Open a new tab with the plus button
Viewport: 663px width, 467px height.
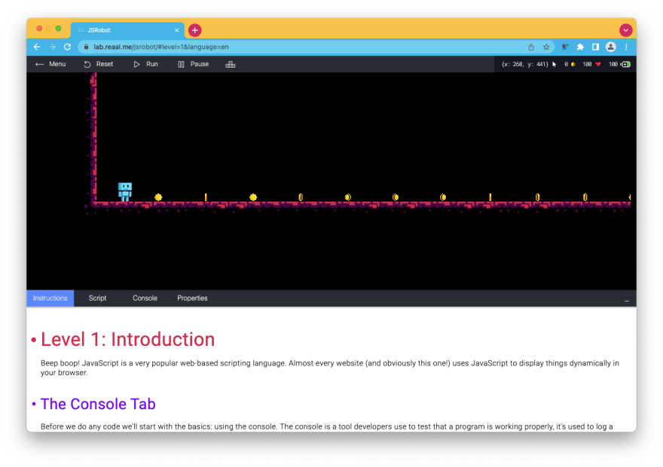point(195,30)
